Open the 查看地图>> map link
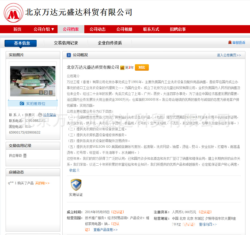This screenshot has width=250, height=235. [208, 224]
